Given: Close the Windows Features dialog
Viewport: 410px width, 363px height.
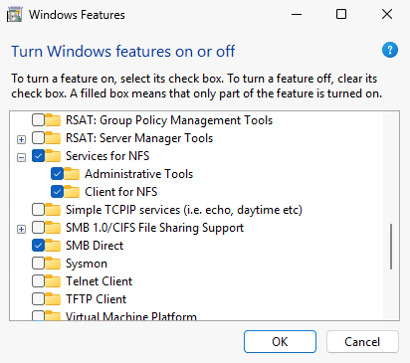Looking at the screenshot, I should point(387,14).
